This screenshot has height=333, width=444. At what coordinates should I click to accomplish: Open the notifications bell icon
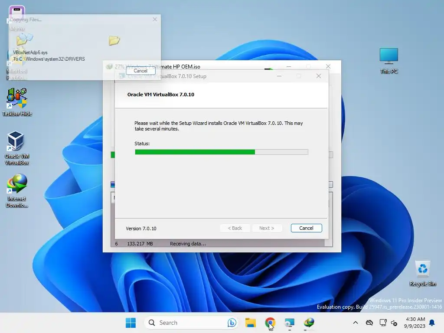(432, 323)
